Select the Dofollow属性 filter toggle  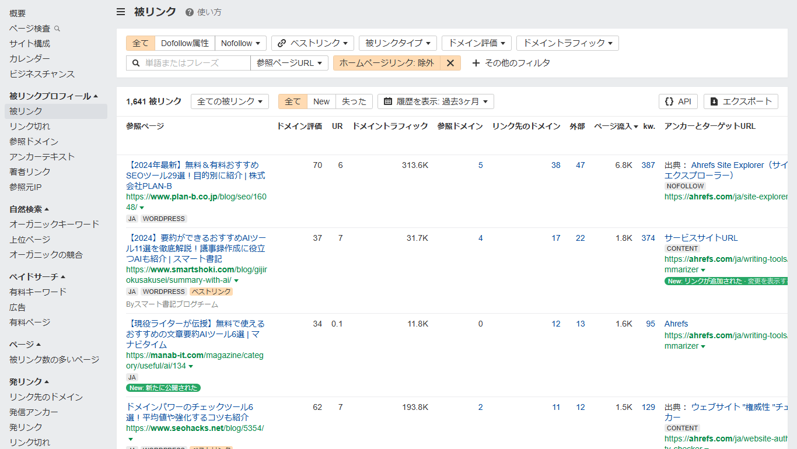point(184,43)
